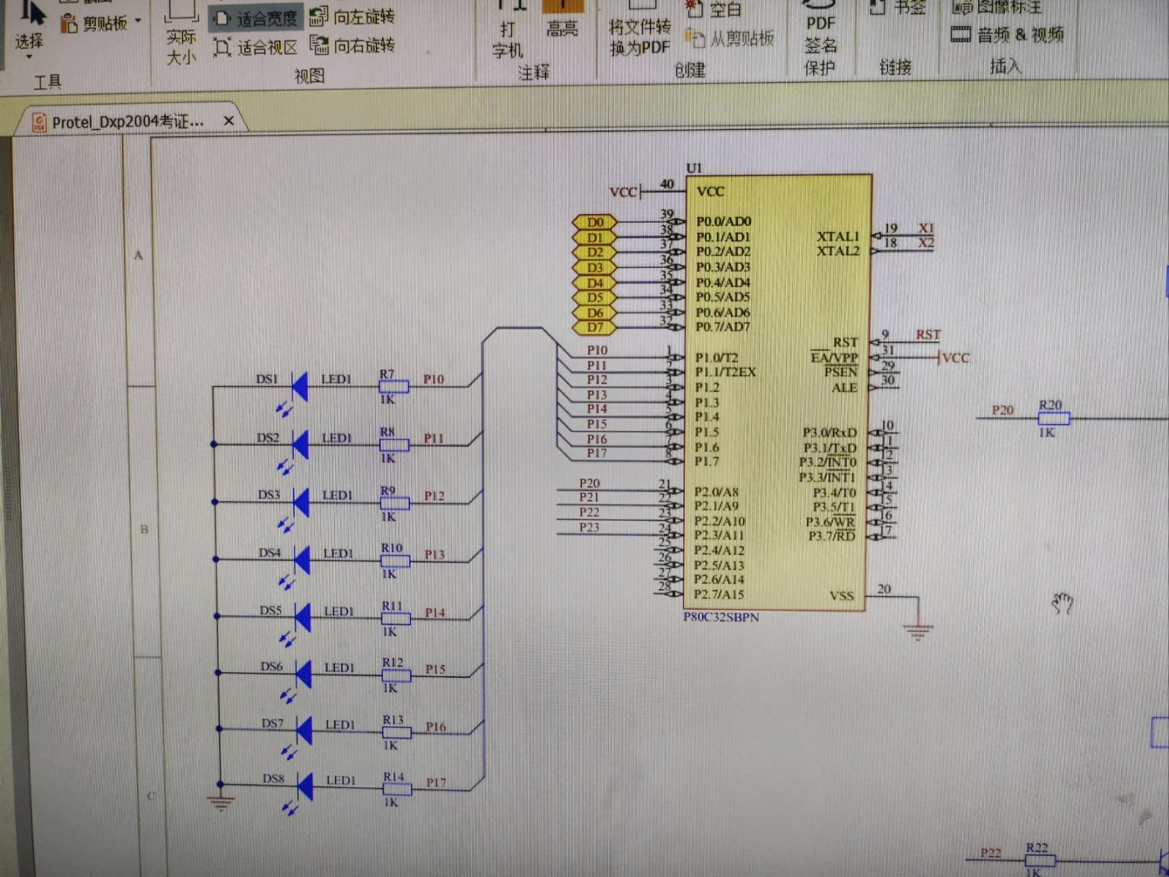Click resistor R20 symbol
1169x877 pixels.
pos(1054,418)
